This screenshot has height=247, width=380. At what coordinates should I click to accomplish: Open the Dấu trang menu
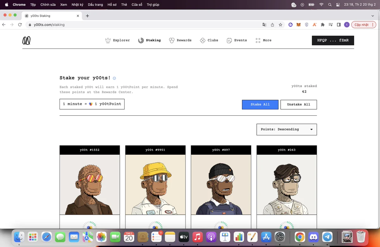(x=95, y=5)
